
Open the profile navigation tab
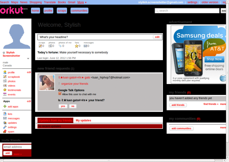click(48, 11)
